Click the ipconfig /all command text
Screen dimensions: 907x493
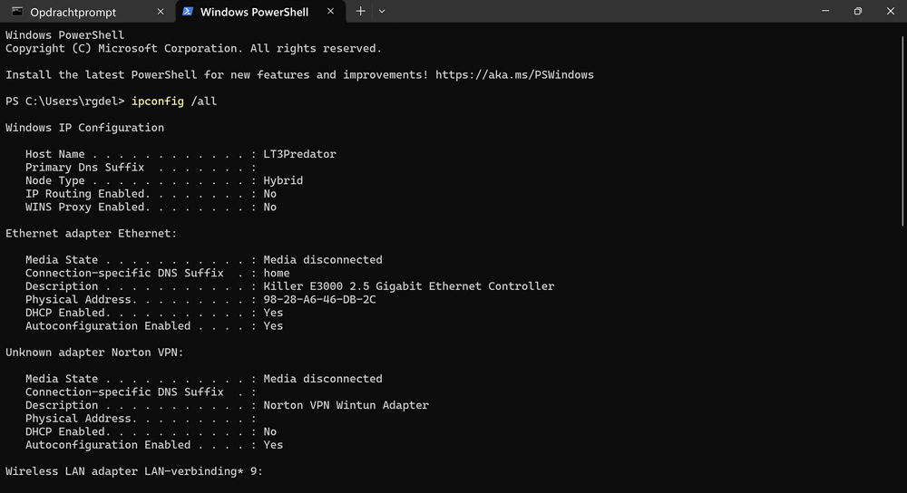174,101
